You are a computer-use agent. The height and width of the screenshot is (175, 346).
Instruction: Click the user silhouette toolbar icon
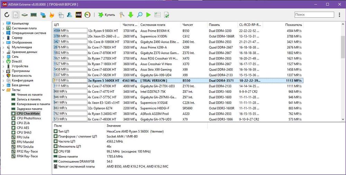click(x=70, y=15)
